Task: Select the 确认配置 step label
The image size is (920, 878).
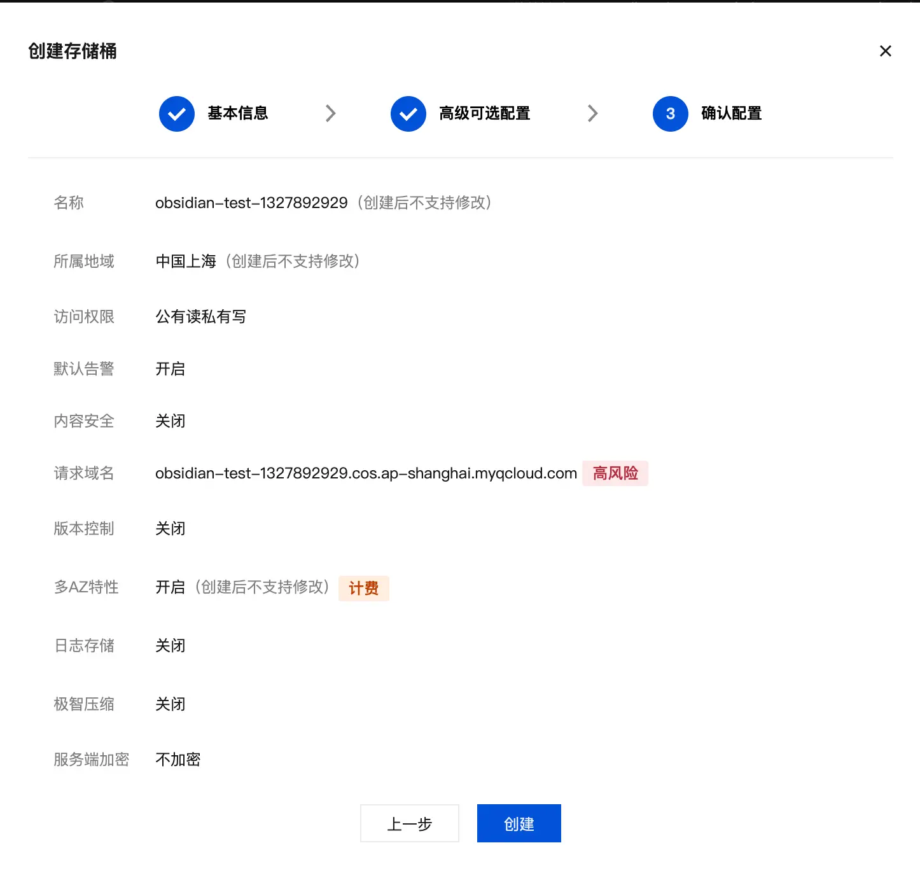Action: (731, 113)
